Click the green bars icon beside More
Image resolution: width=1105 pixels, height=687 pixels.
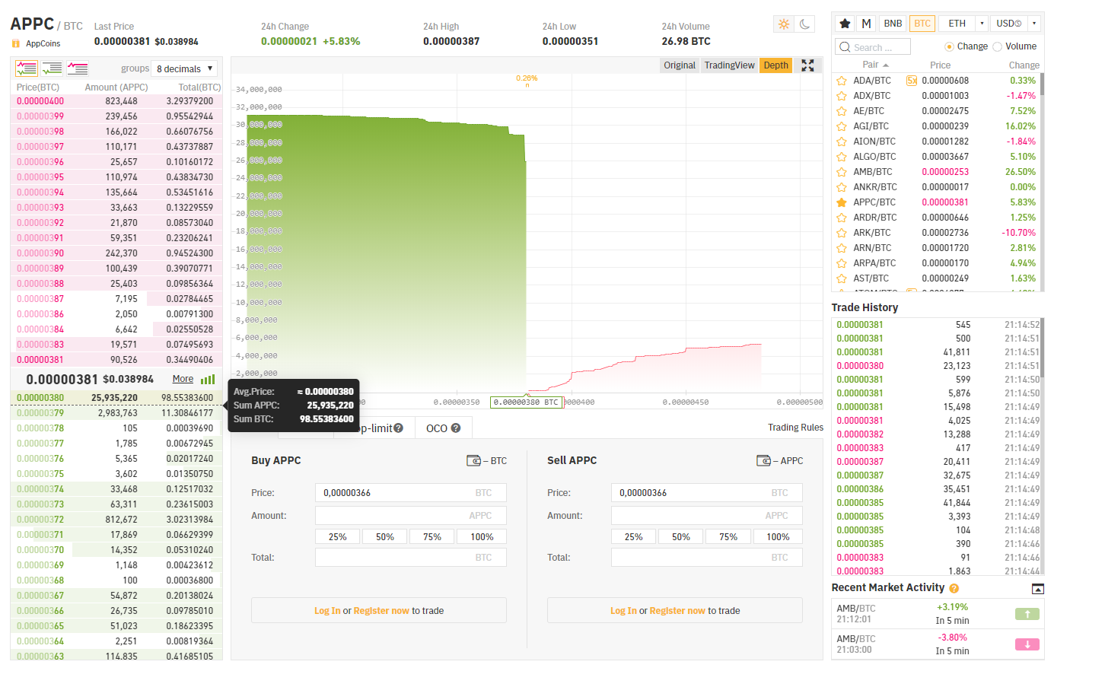pos(208,379)
